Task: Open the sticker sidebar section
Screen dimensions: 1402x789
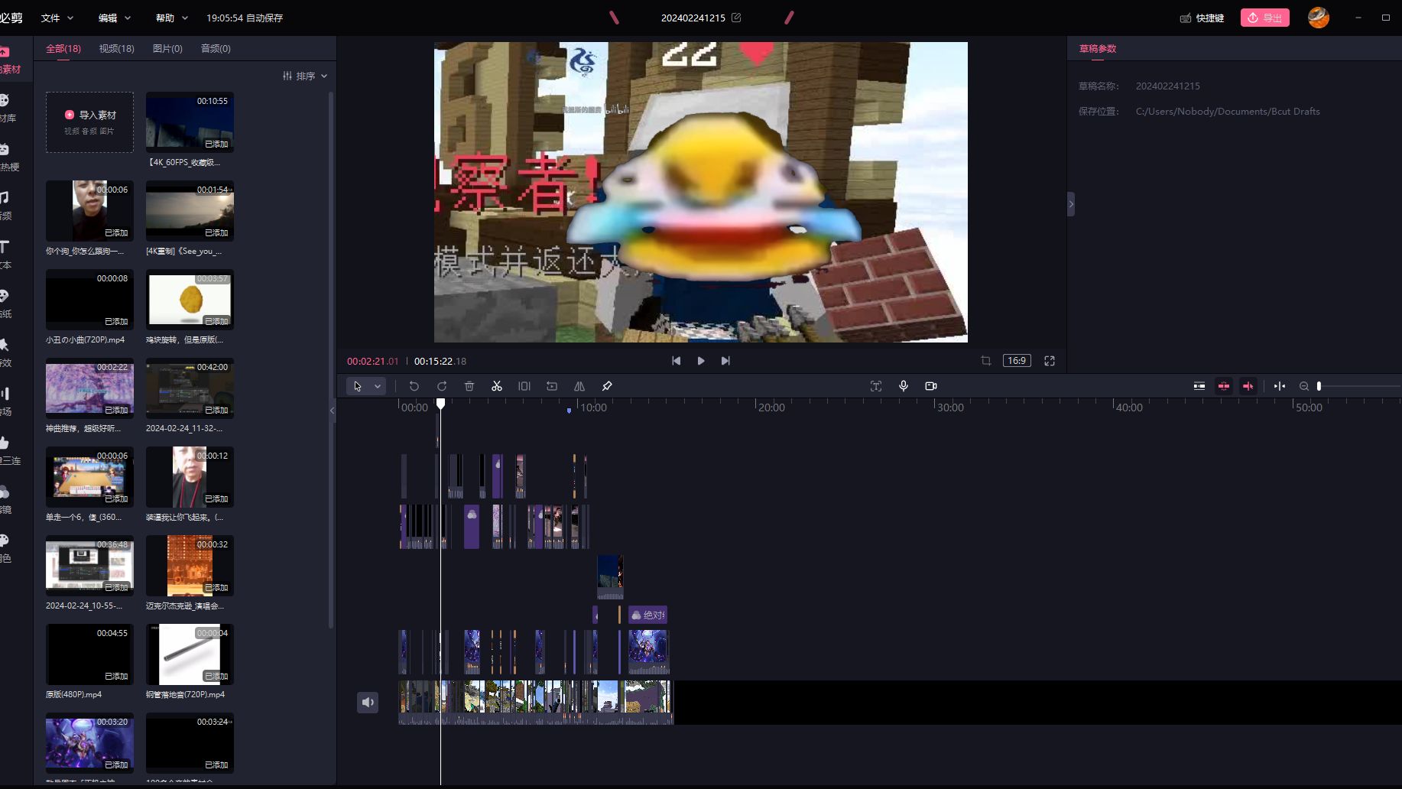Action: [6, 304]
